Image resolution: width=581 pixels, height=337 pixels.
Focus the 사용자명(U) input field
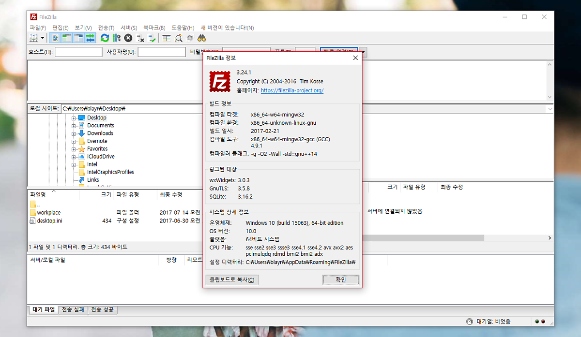coord(162,52)
